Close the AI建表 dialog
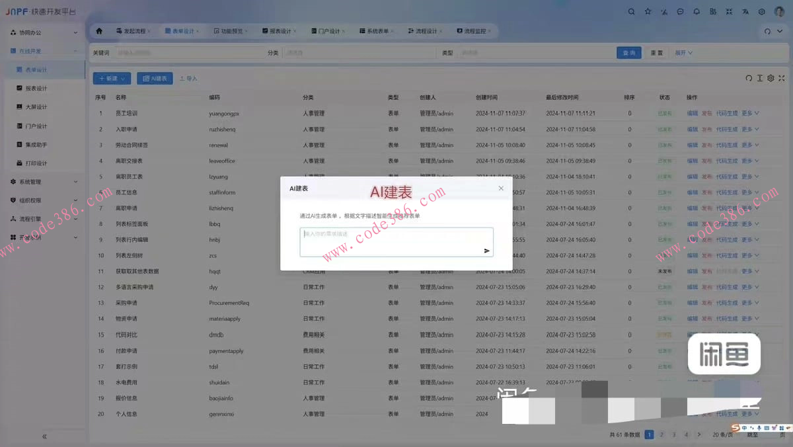 pos(501,188)
